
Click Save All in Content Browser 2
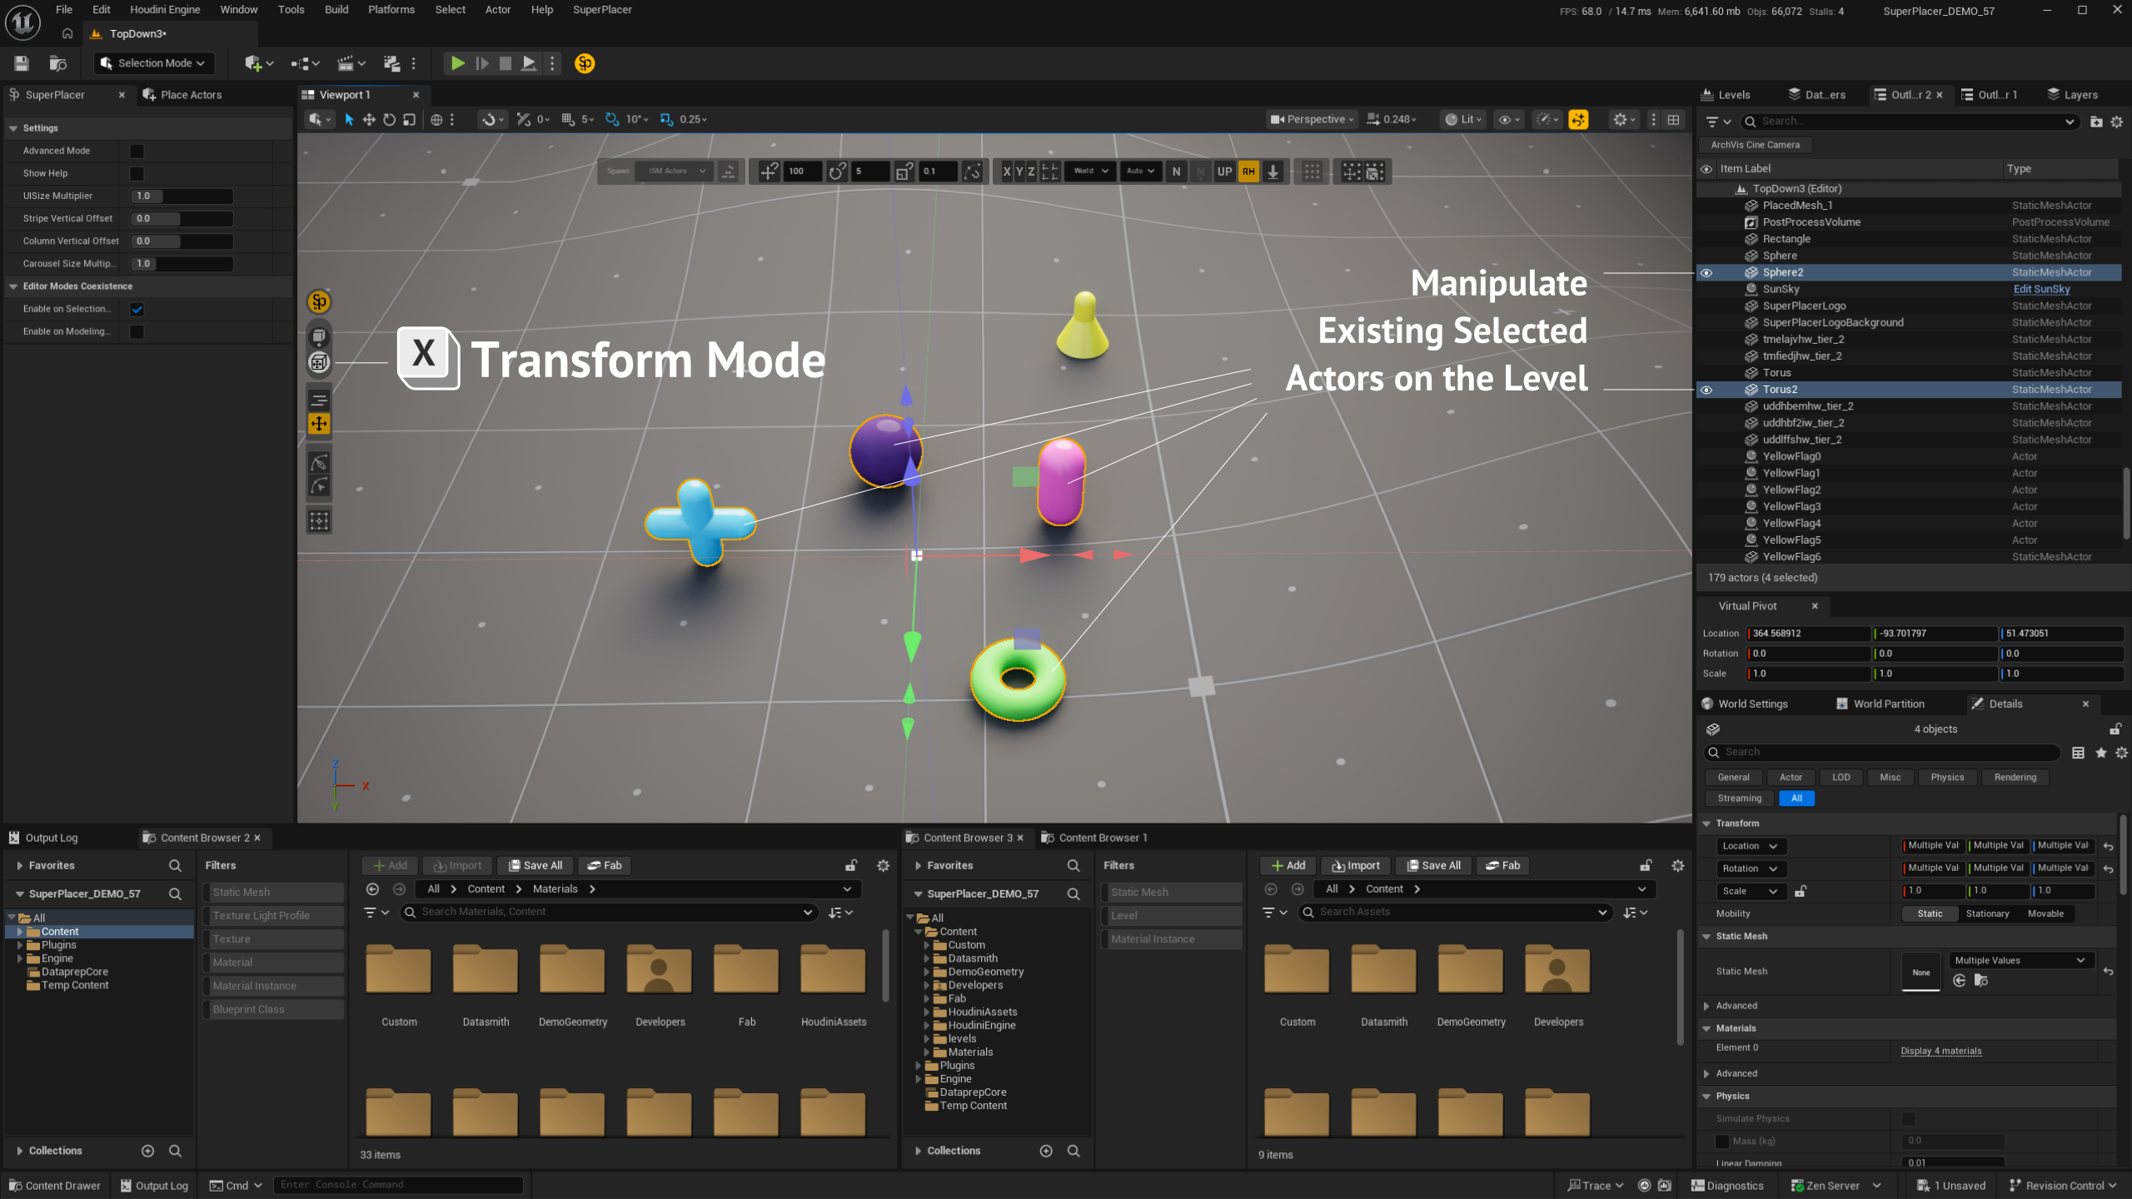pyautogui.click(x=535, y=866)
